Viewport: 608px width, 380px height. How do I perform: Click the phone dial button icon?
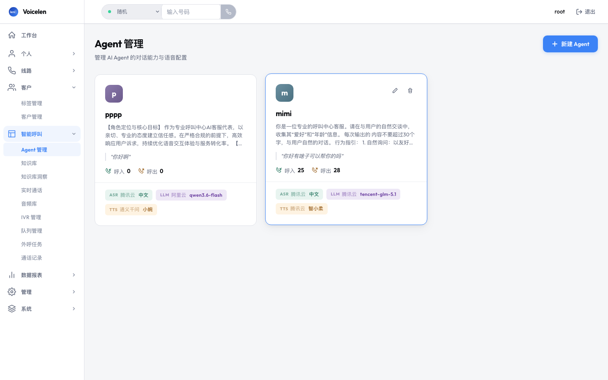pyautogui.click(x=228, y=12)
